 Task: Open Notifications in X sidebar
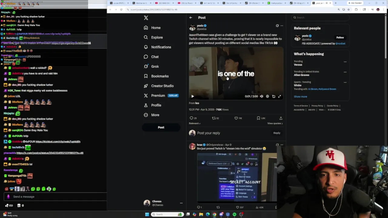[157, 47]
